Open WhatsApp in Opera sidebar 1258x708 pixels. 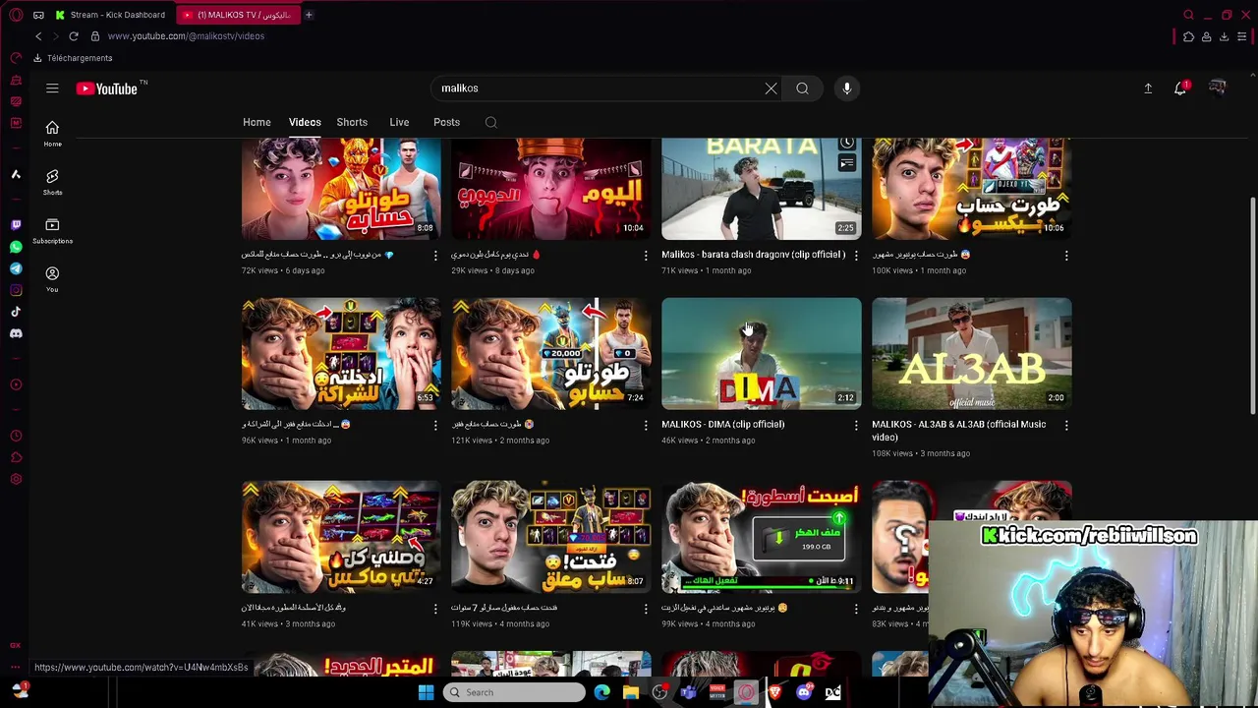pos(16,247)
